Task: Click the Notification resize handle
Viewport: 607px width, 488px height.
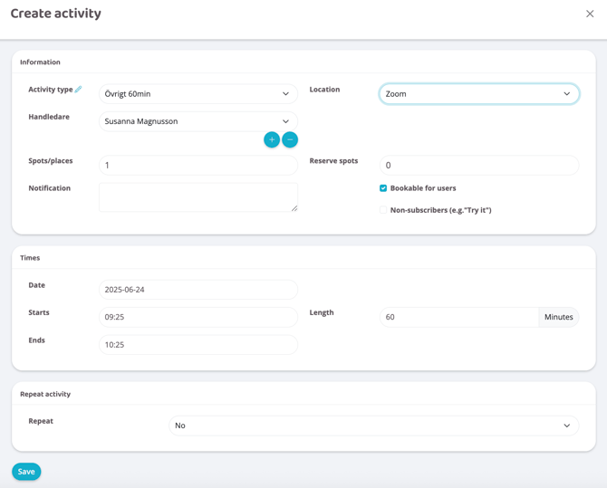Action: point(294,208)
